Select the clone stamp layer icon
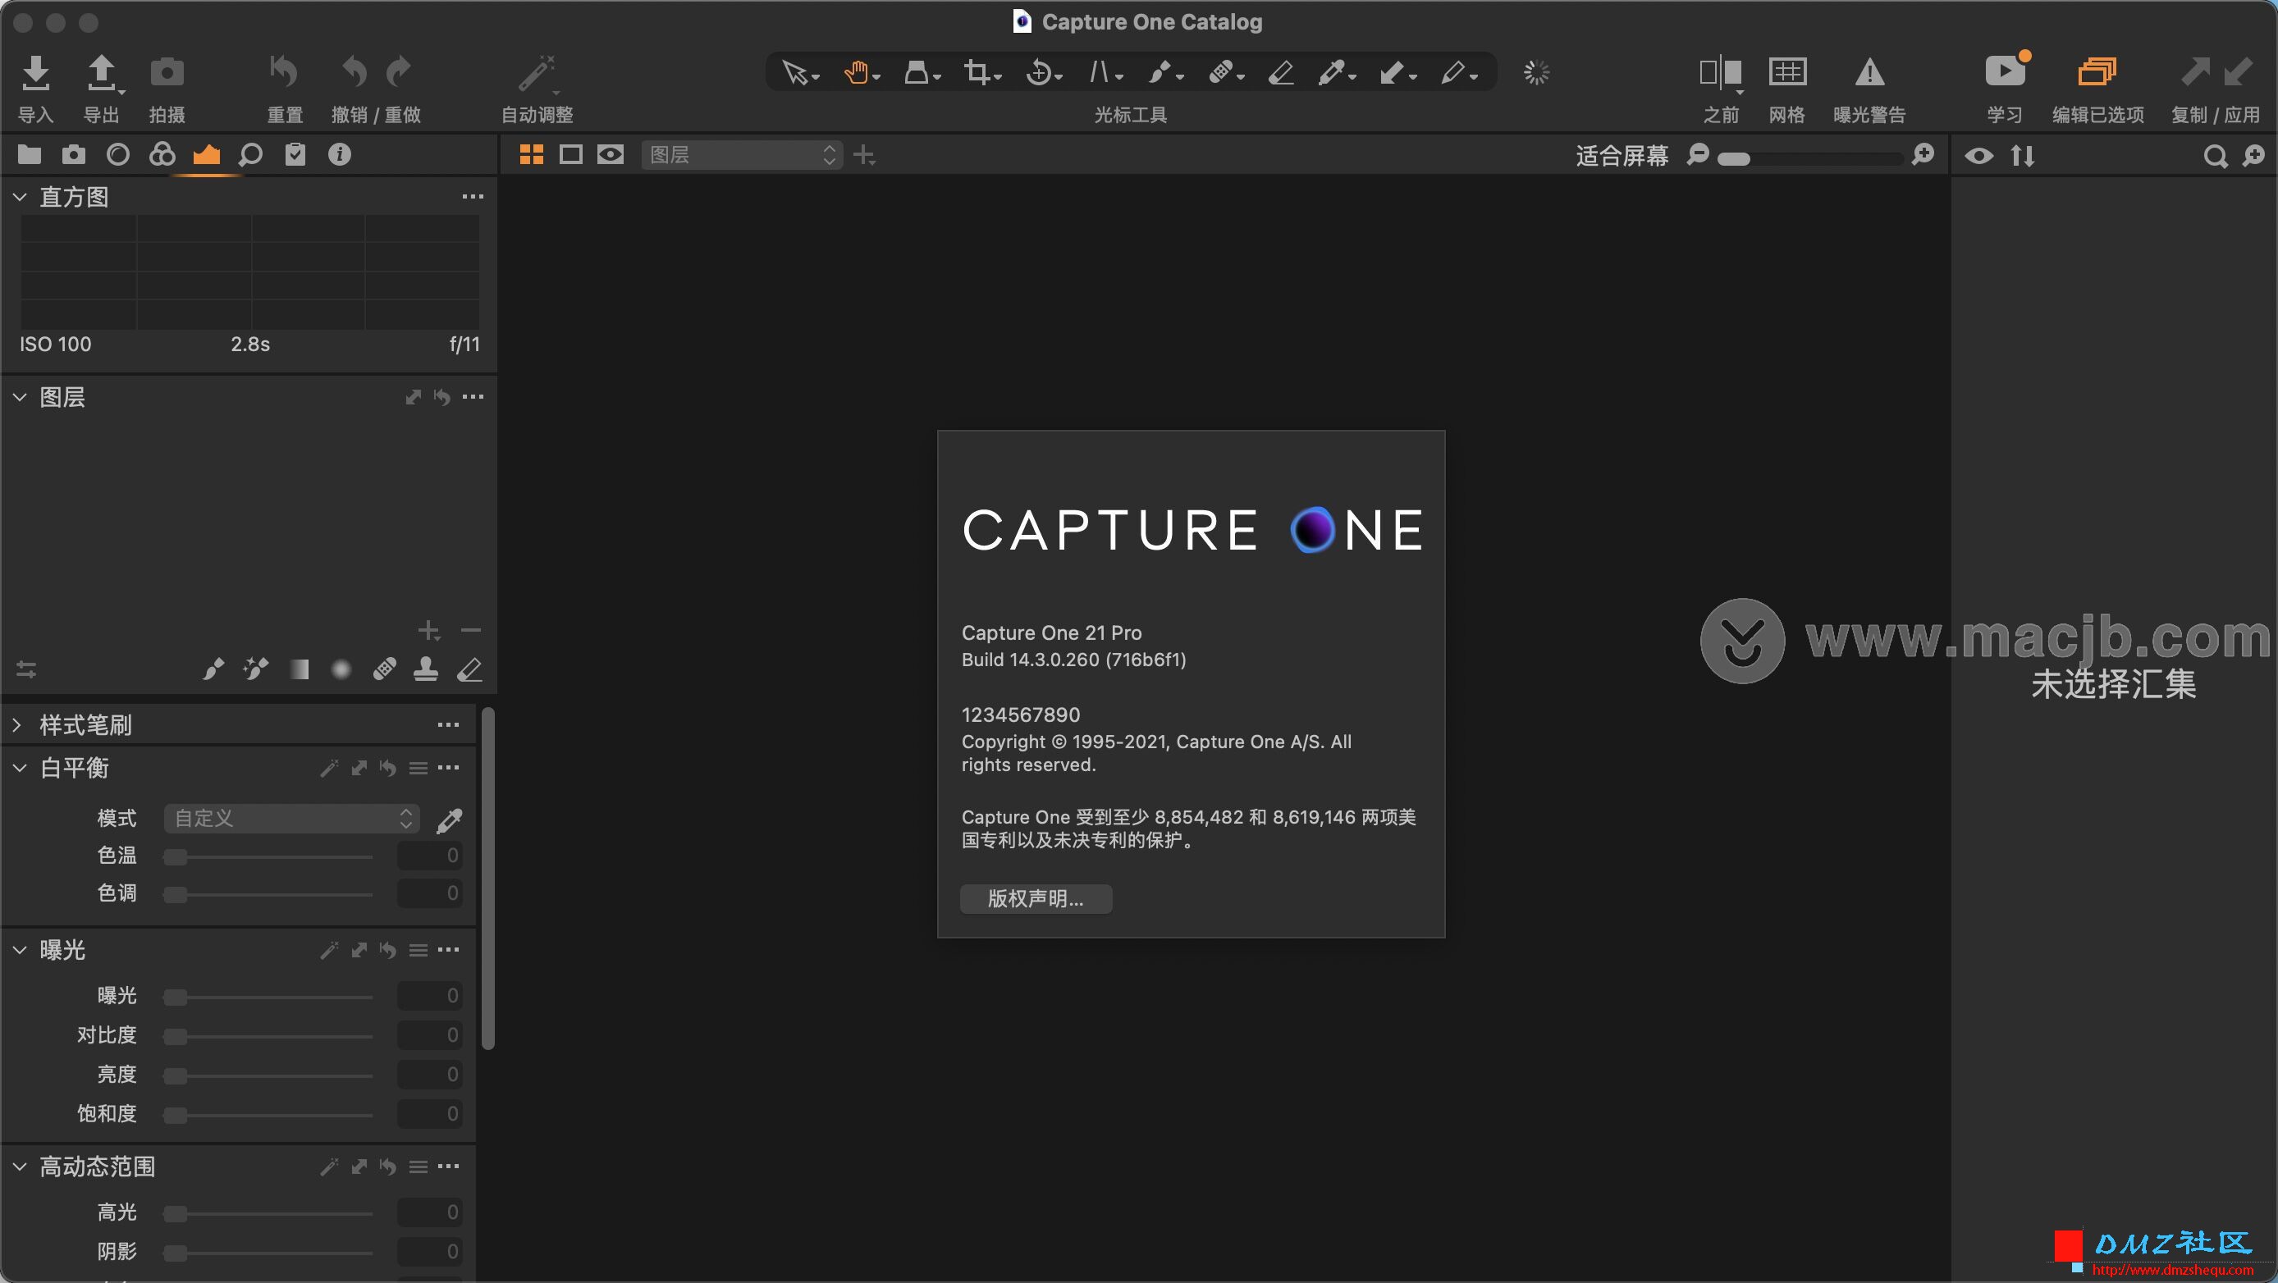This screenshot has height=1283, width=2278. click(426, 669)
